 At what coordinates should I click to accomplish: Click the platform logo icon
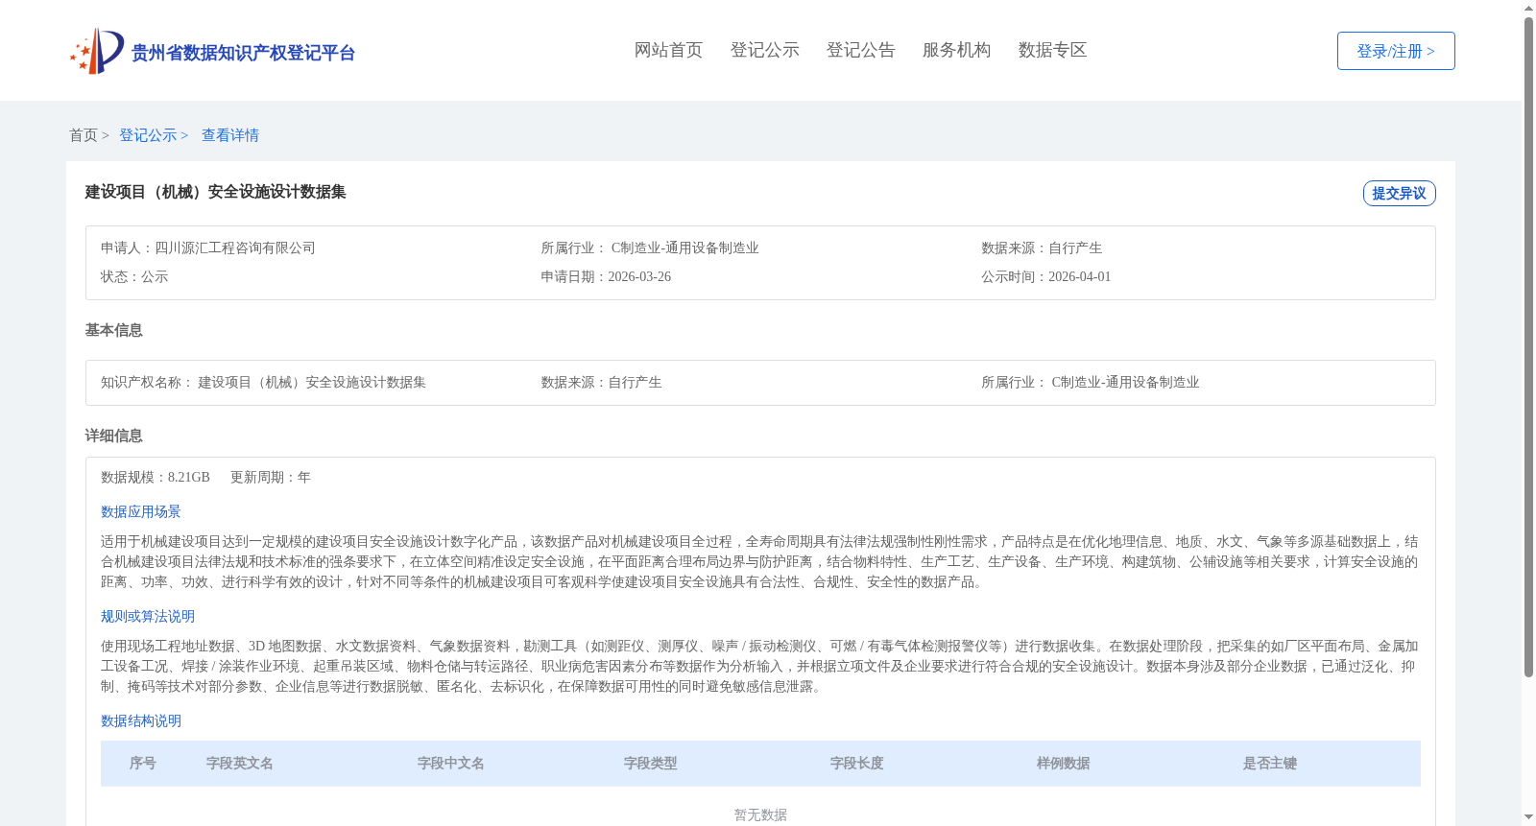pos(97,51)
